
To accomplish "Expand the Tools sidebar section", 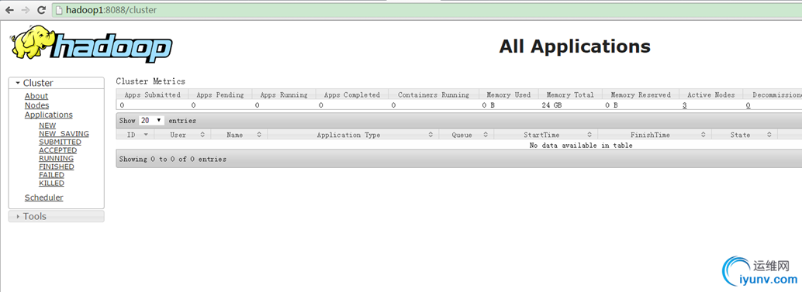I will coord(57,216).
